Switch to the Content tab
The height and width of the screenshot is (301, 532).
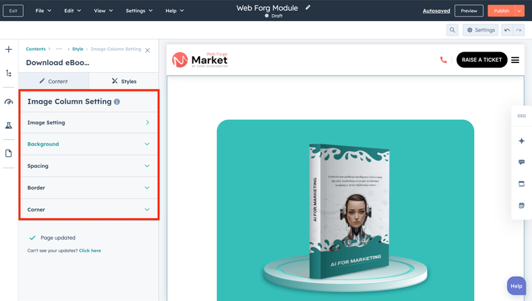point(54,81)
